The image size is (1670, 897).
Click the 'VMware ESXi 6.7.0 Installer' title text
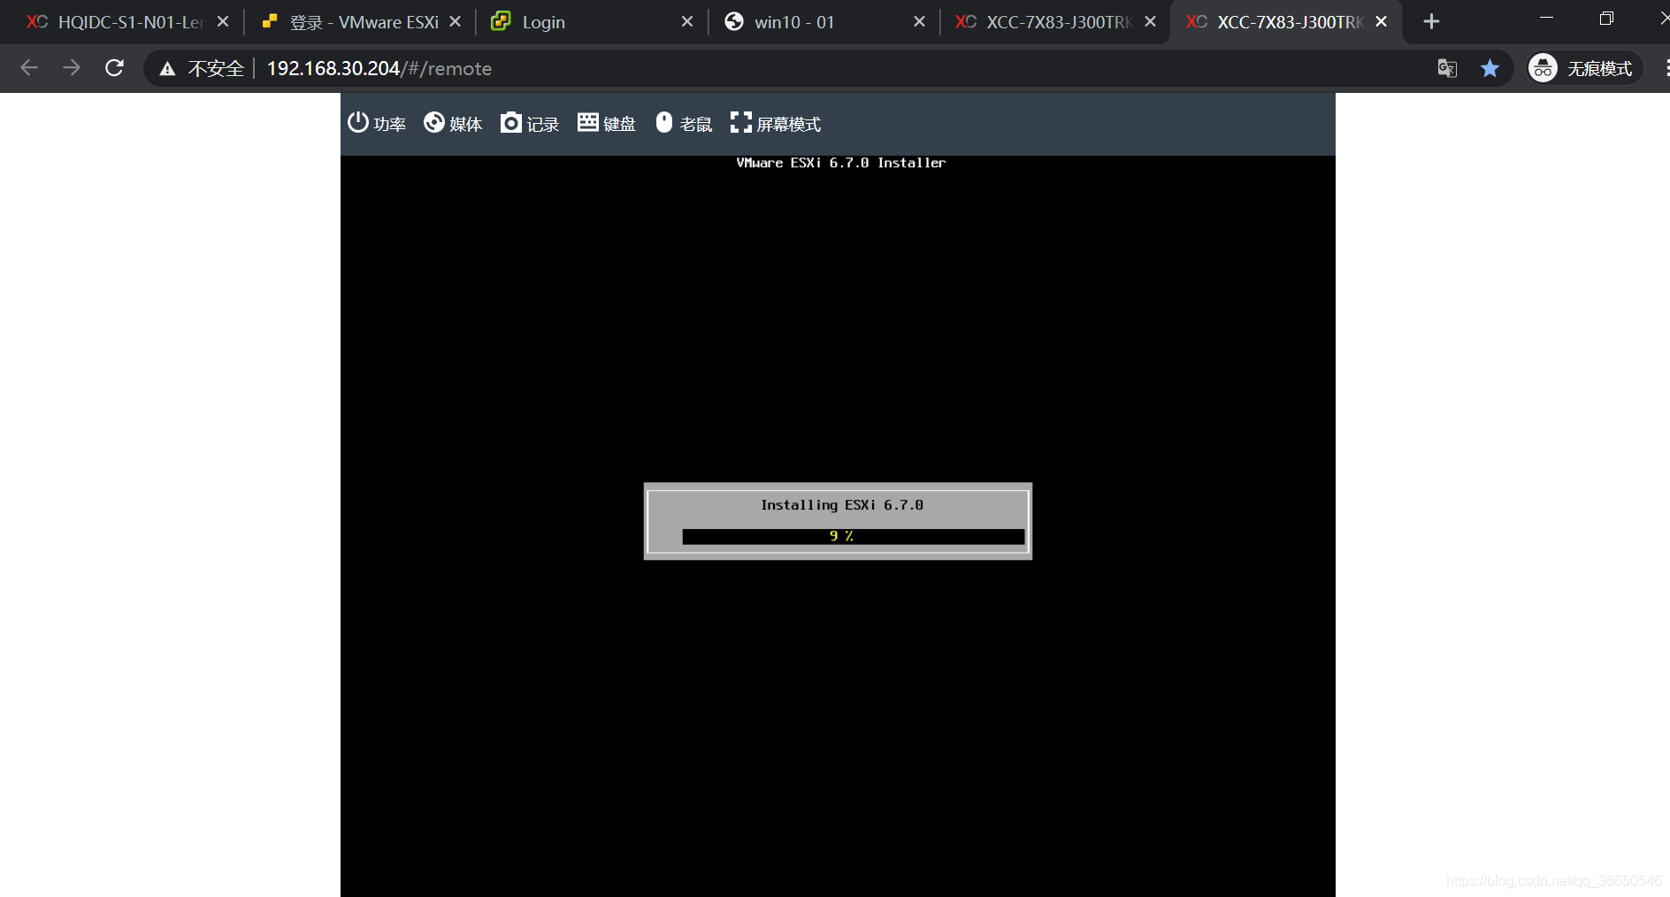[x=840, y=163]
